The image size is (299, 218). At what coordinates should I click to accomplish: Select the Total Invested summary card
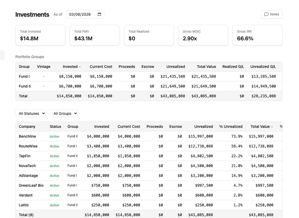point(41,35)
